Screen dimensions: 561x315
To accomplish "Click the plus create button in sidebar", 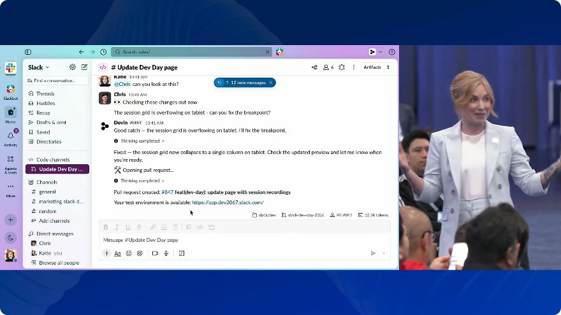I will click(10, 220).
